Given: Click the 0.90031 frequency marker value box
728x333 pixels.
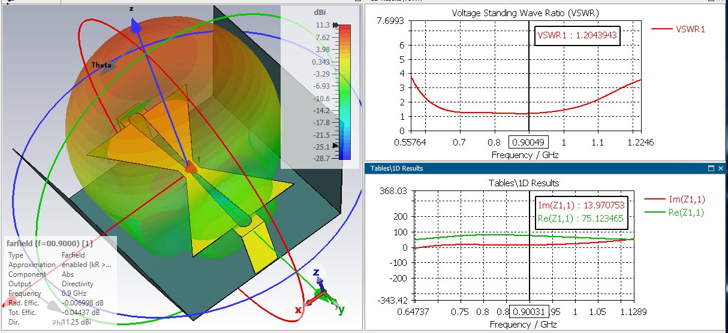Looking at the screenshot, I should point(528,311).
